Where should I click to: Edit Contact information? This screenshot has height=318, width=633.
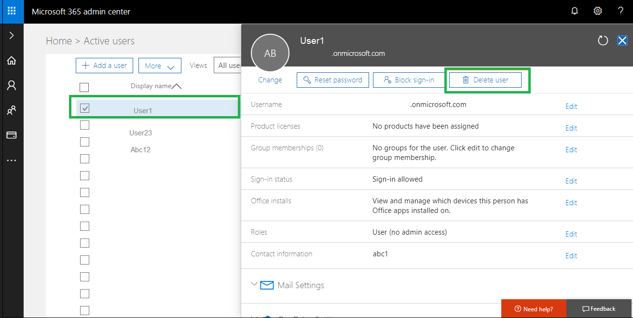click(x=571, y=256)
